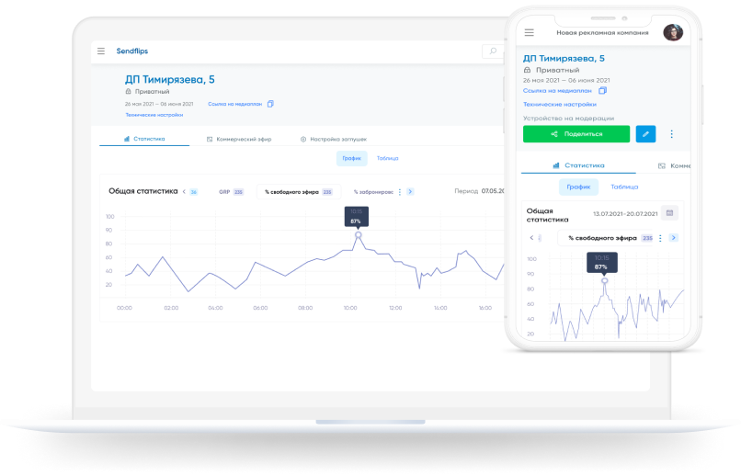The height and width of the screenshot is (476, 741).
Task: Open options dots next to % забронировано
Action: point(400,192)
